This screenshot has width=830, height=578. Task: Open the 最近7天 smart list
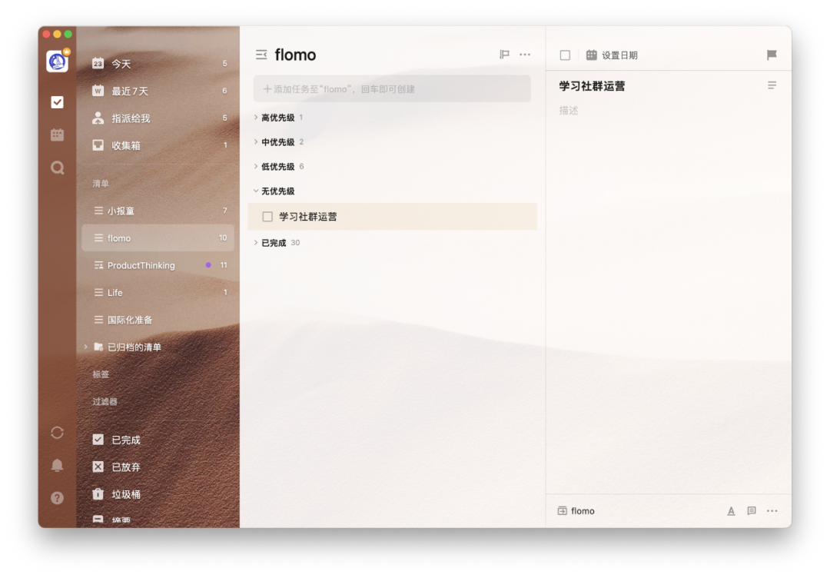click(158, 91)
